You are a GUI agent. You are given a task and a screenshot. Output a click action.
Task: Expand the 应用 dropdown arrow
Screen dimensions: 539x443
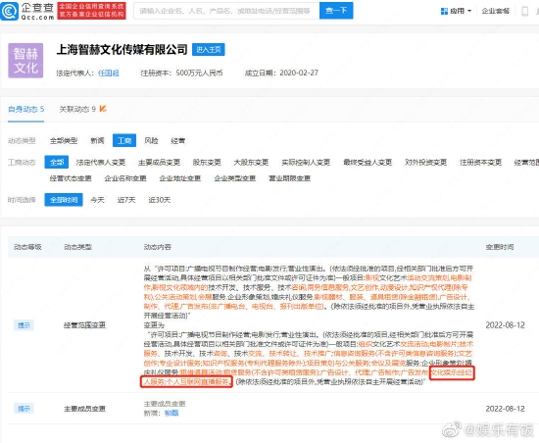tap(469, 11)
